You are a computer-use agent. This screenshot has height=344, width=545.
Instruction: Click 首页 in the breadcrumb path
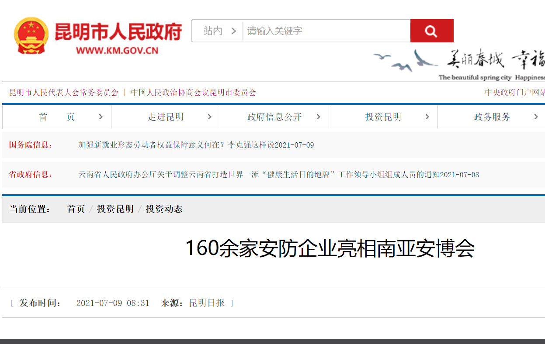[76, 209]
